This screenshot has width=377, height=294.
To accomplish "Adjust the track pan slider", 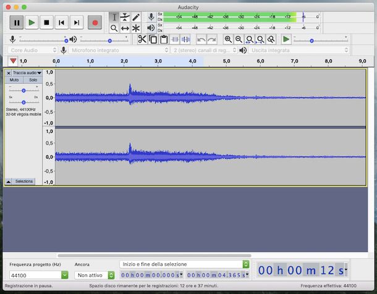I will [x=24, y=103].
